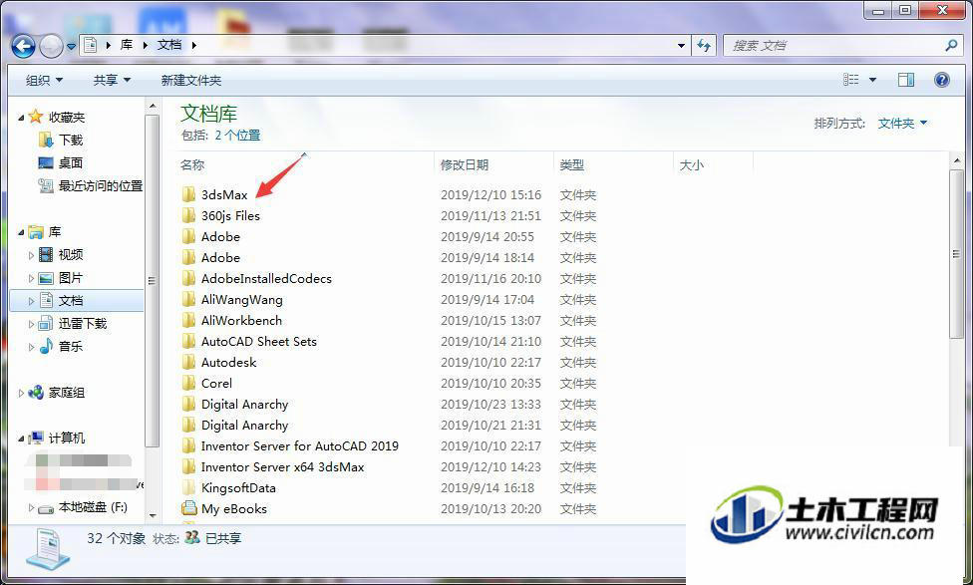The width and height of the screenshot is (973, 585).
Task: Expand the 视频 library node
Action: coord(31,255)
